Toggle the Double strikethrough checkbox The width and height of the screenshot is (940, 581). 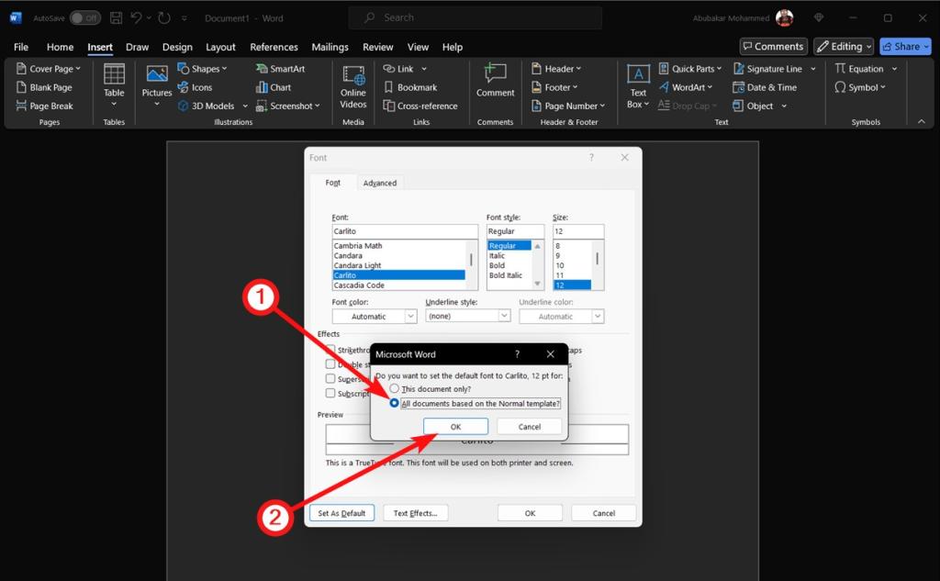click(330, 364)
